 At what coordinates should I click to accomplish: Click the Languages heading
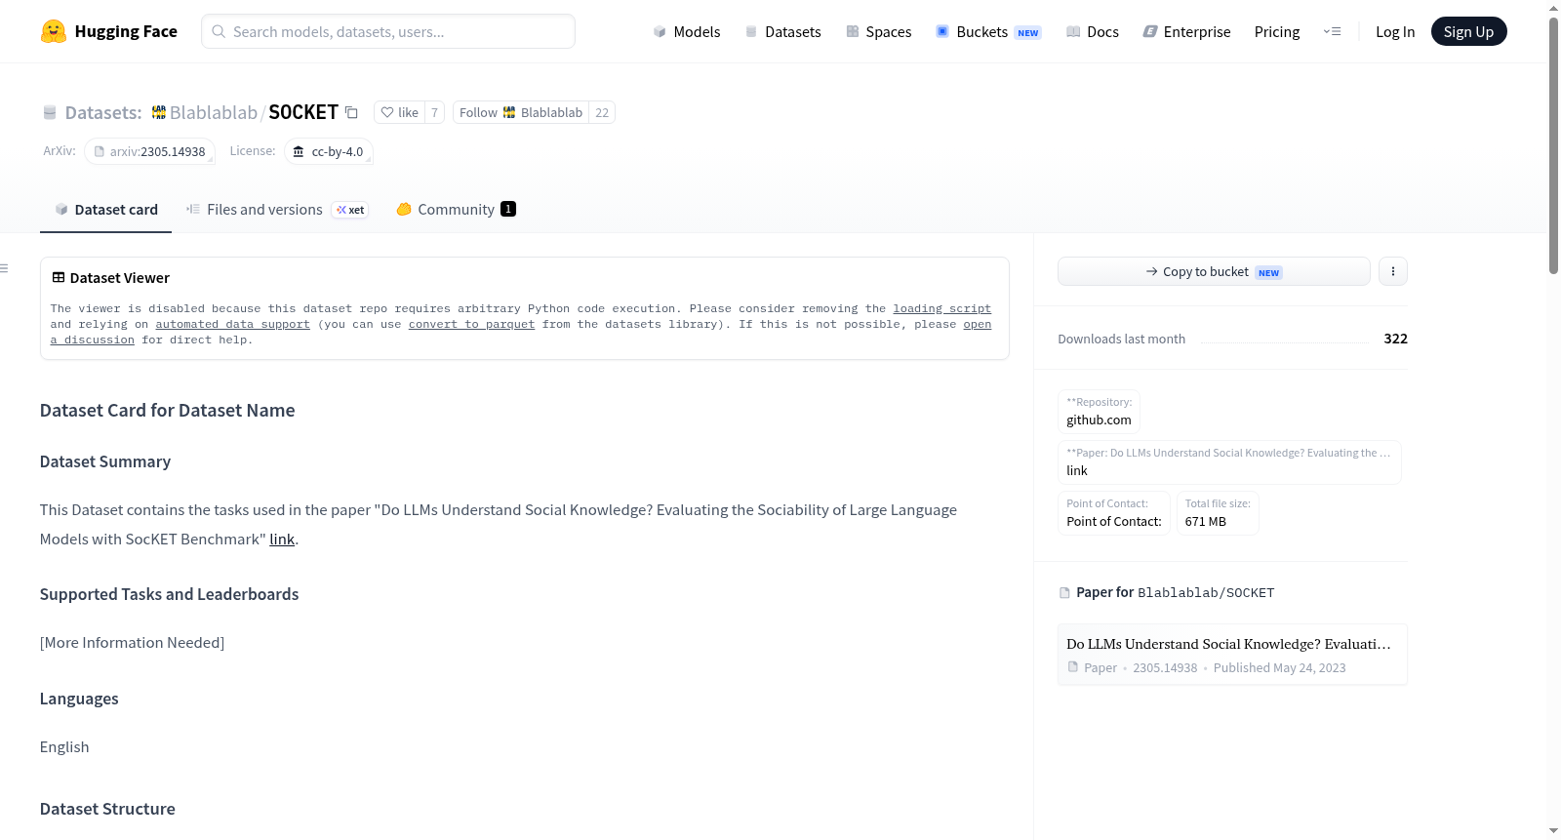pos(79,699)
